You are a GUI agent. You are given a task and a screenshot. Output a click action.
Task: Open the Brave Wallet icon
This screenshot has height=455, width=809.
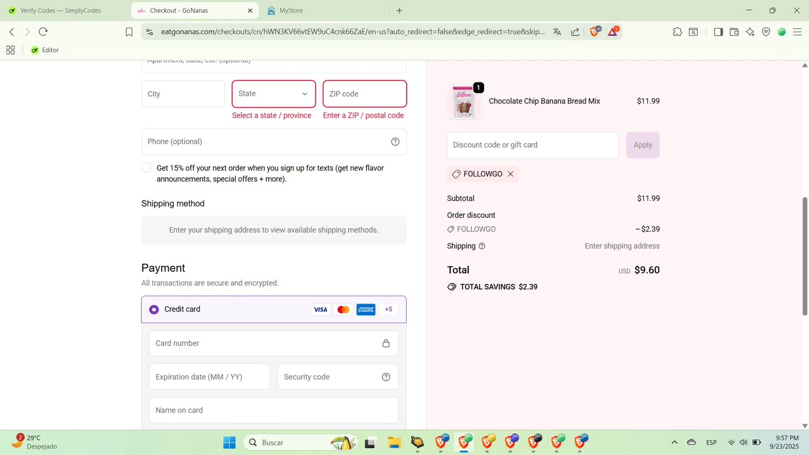[x=734, y=32]
